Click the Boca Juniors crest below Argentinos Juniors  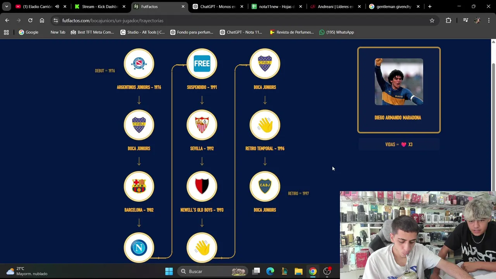tap(139, 125)
